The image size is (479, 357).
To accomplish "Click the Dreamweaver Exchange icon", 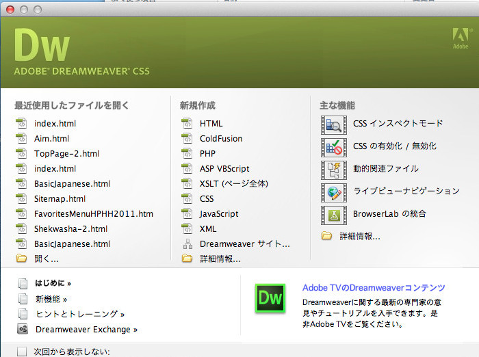I will pos(23,329).
